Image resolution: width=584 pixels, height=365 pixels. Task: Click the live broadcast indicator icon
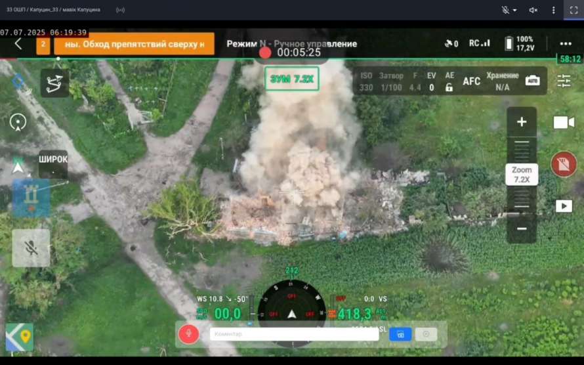click(x=120, y=10)
